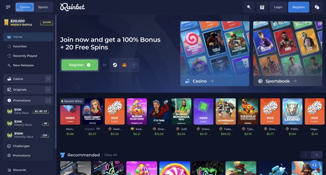Click the sidebar vertical scrollbar

click(55, 82)
